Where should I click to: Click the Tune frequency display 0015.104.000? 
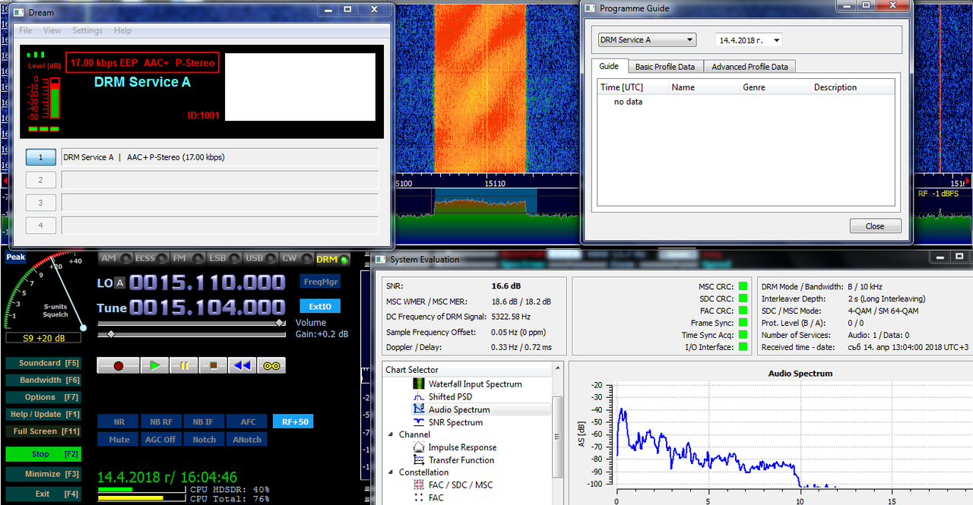coord(208,307)
